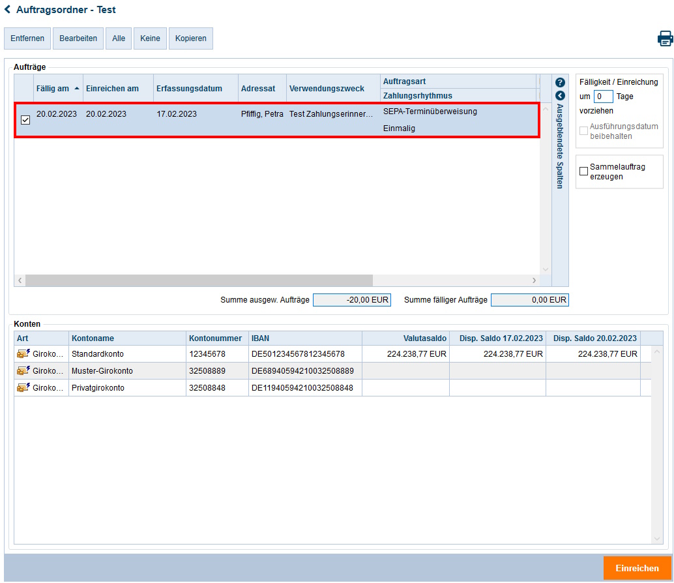Click the Privatgirokonto account icon
The image size is (674, 583).
(x=23, y=388)
